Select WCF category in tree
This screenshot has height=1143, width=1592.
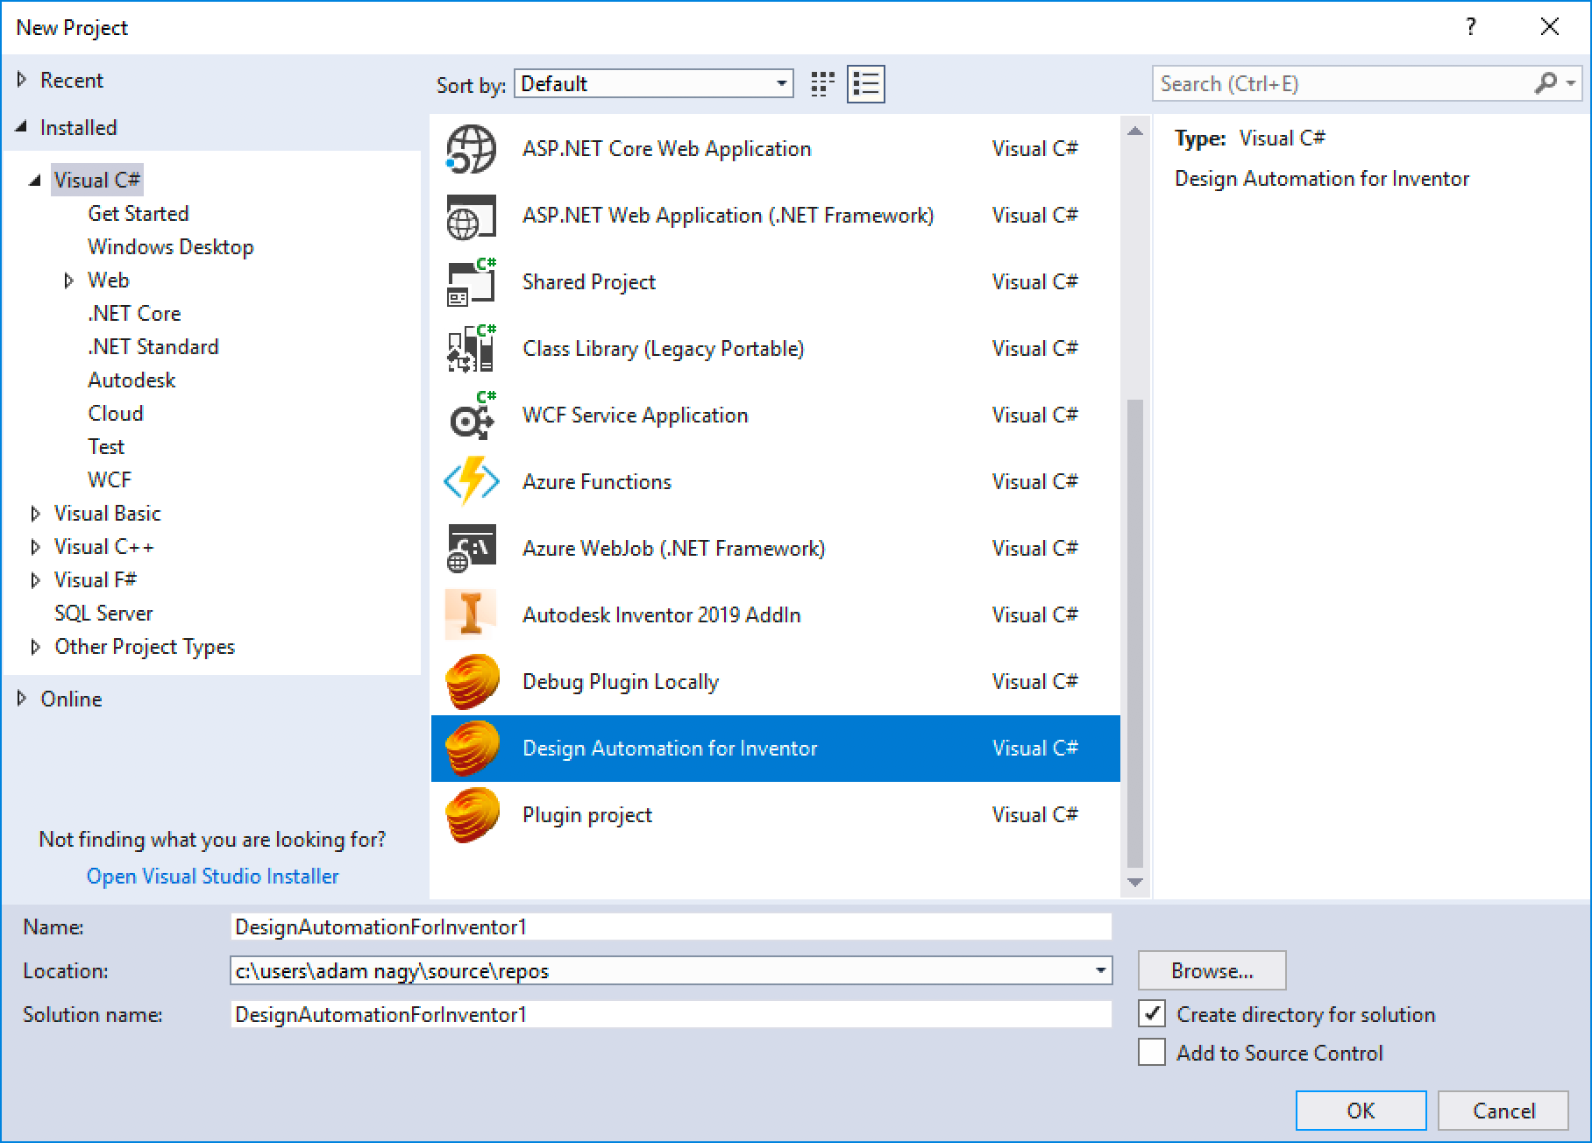[x=110, y=479]
